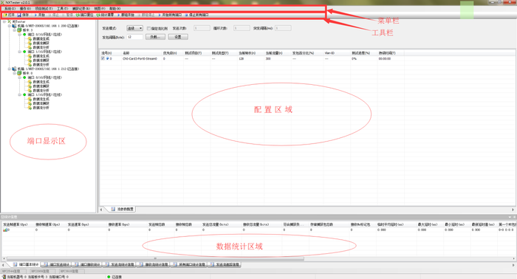This screenshot has width=517, height=279.
Task: Click the 开始所有端口 toolbar icon
Action: coord(160,15)
